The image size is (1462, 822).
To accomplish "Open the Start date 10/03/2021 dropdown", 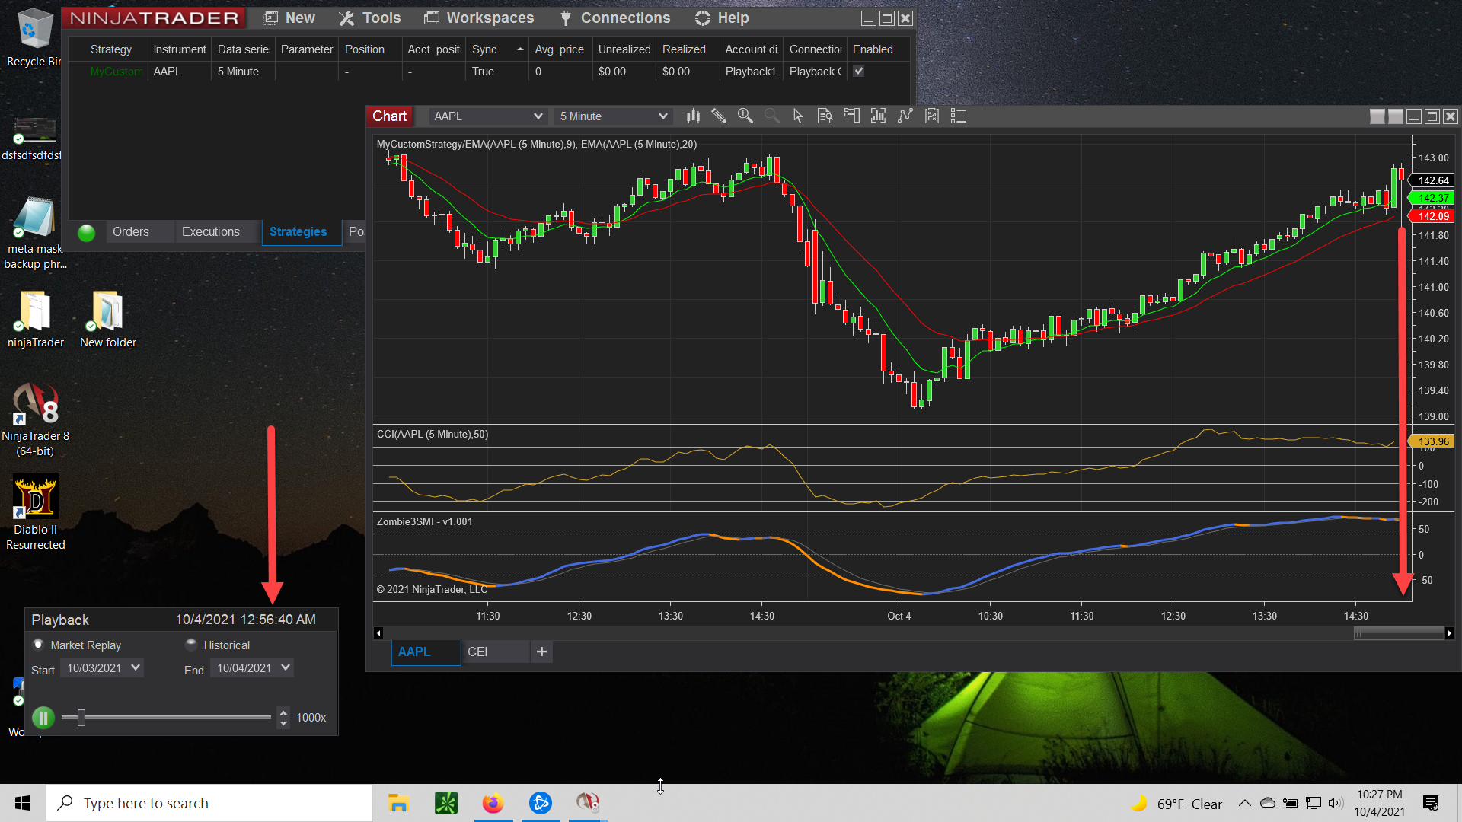I will tap(136, 667).
